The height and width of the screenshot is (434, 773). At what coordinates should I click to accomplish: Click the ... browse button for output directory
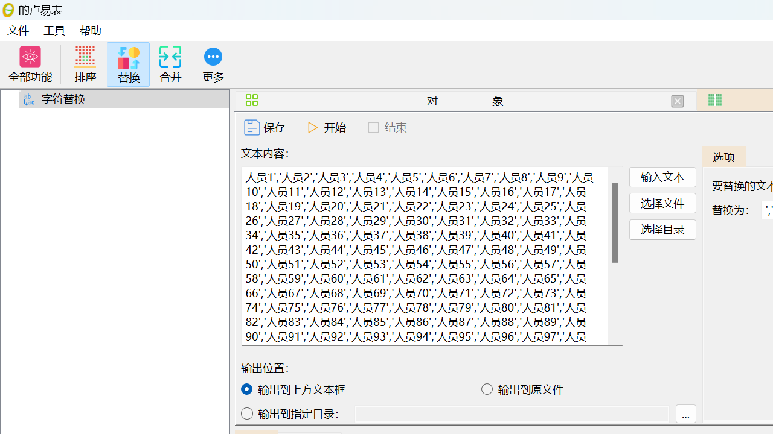point(685,414)
